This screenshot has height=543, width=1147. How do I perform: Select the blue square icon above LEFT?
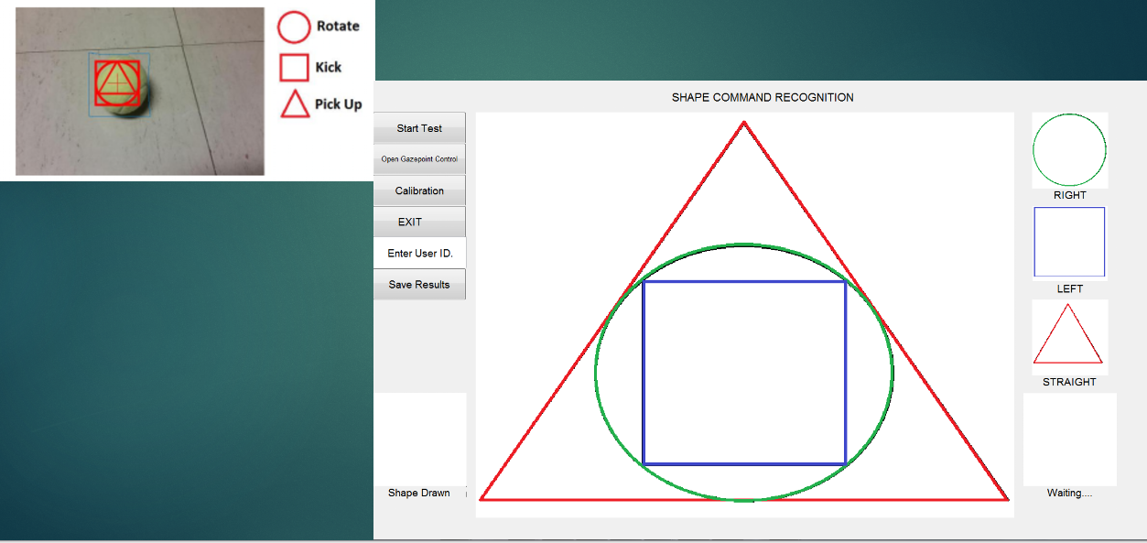tap(1069, 242)
